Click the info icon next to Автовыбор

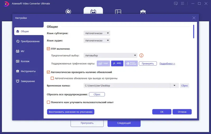tap(141, 56)
